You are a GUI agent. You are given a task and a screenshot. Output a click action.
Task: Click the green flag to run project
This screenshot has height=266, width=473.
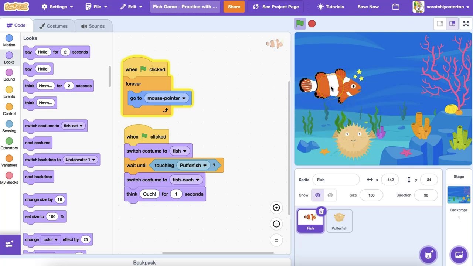(x=300, y=24)
